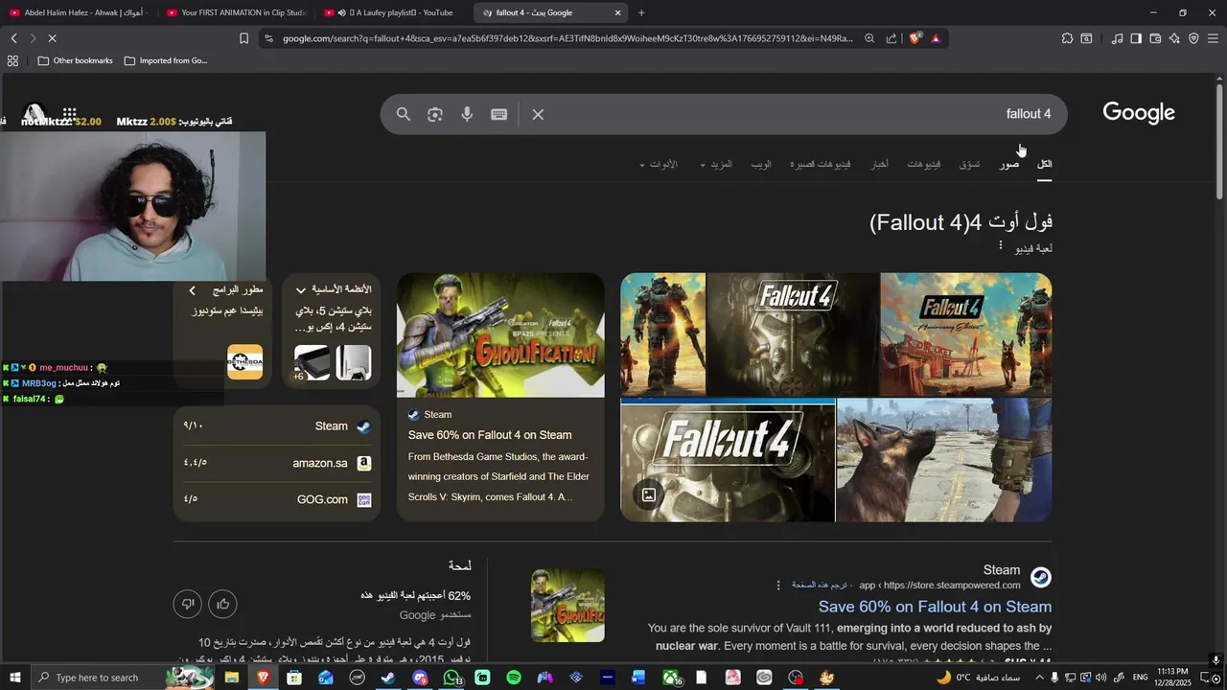The height and width of the screenshot is (690, 1227).
Task: Click the more images gallery icon
Action: click(649, 494)
